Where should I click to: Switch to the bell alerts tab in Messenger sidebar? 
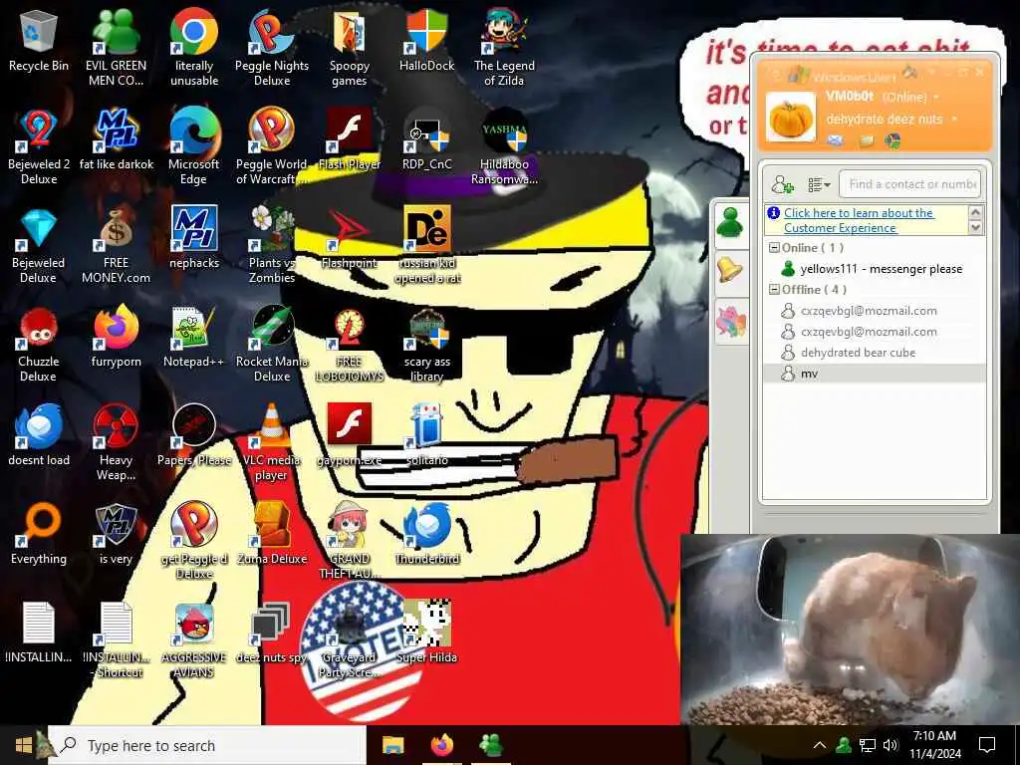point(730,270)
